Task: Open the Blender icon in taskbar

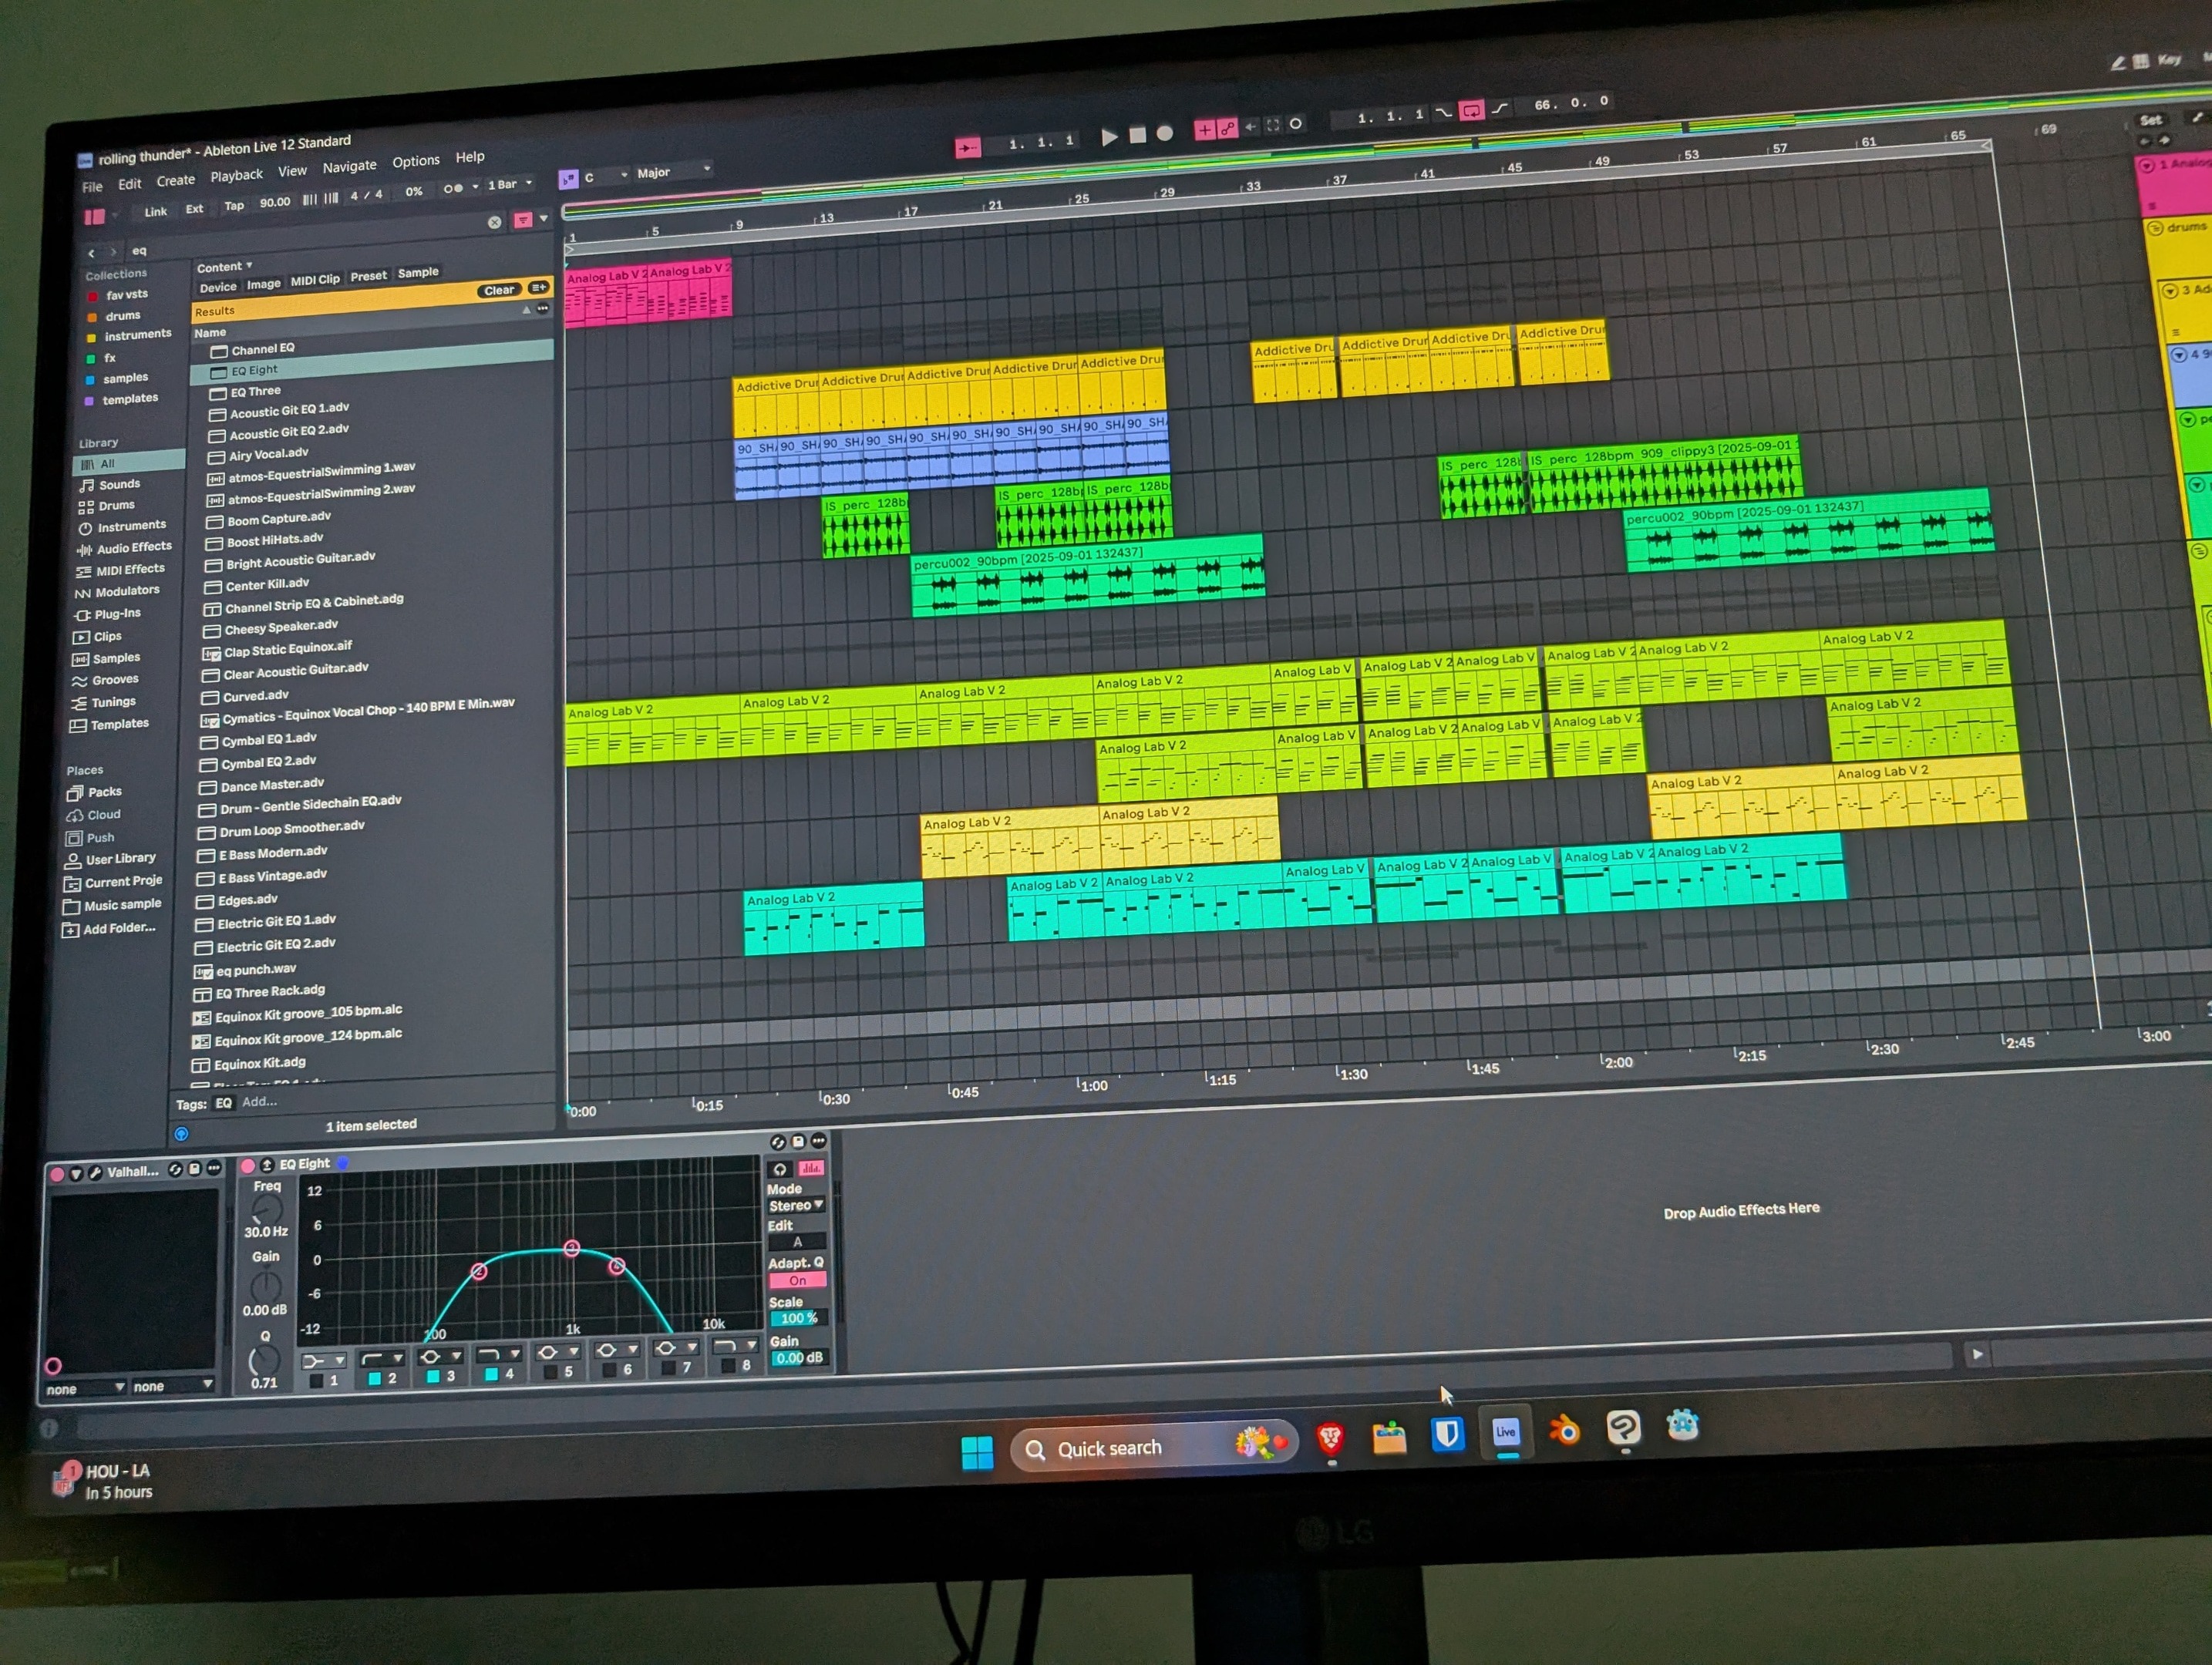Action: pyautogui.click(x=1564, y=1431)
